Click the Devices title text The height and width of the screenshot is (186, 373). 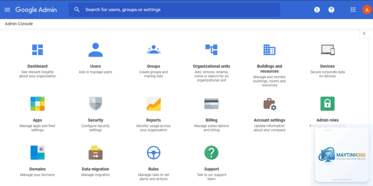[328, 66]
